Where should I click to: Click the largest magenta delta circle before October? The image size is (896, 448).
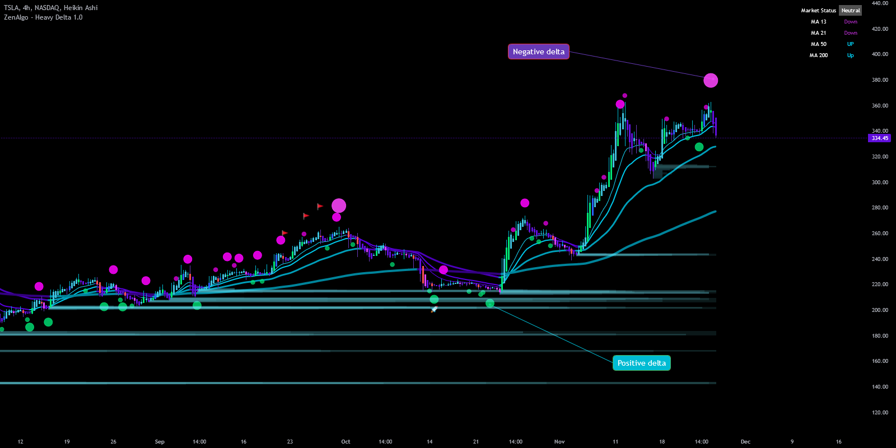point(339,206)
